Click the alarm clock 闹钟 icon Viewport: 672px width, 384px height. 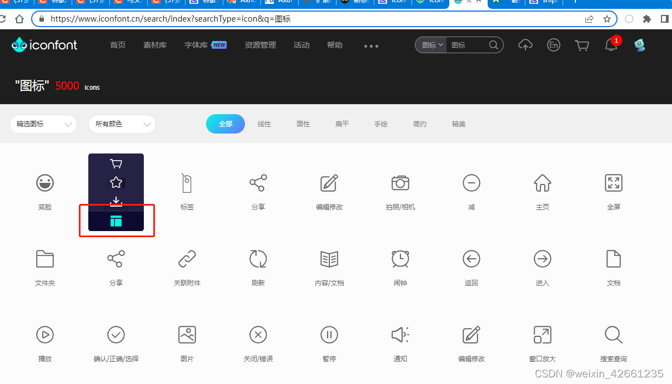(x=400, y=259)
